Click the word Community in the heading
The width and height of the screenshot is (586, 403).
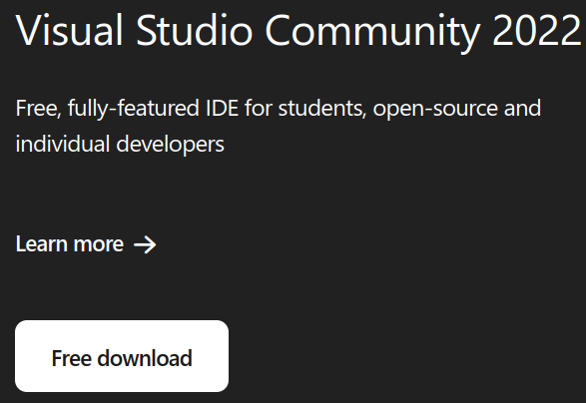(x=372, y=32)
